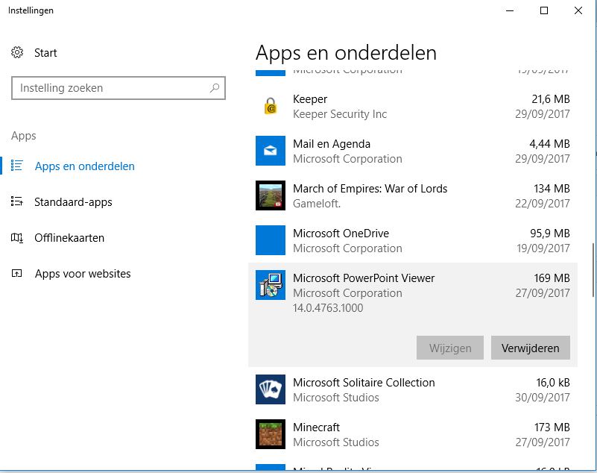Expand the Microsoft OneDrive list entry
Screen dimensions: 597x473
tap(417, 240)
